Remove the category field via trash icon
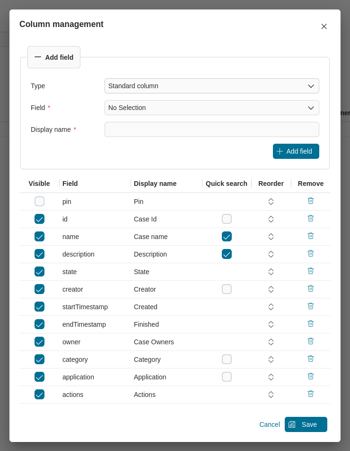The height and width of the screenshot is (451, 350). [x=310, y=359]
